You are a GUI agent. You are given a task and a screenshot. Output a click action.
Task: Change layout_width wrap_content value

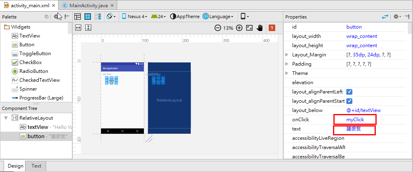(x=362, y=36)
